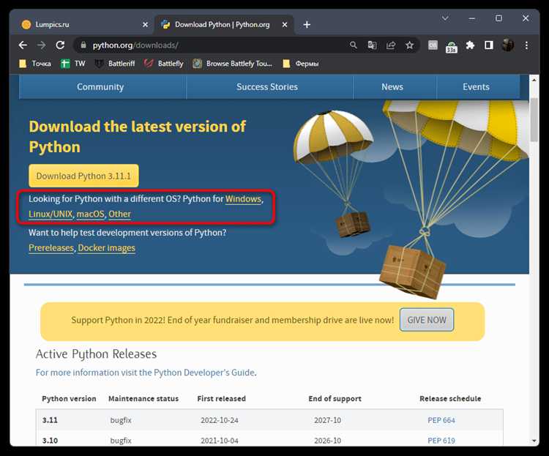Click the 3.10 version cell
This screenshot has height=456, width=549.
pyautogui.click(x=50, y=440)
